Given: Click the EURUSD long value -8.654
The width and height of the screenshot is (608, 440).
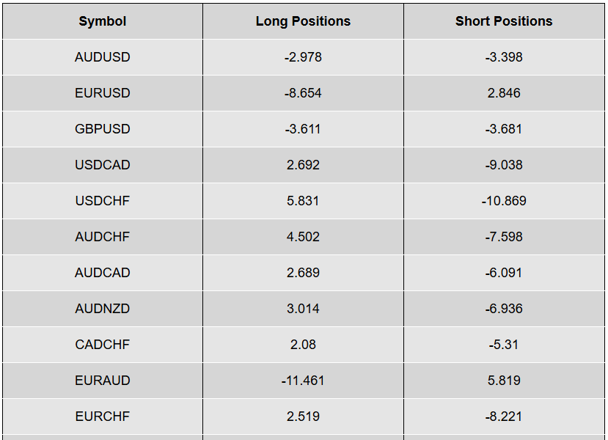Looking at the screenshot, I should tap(303, 93).
